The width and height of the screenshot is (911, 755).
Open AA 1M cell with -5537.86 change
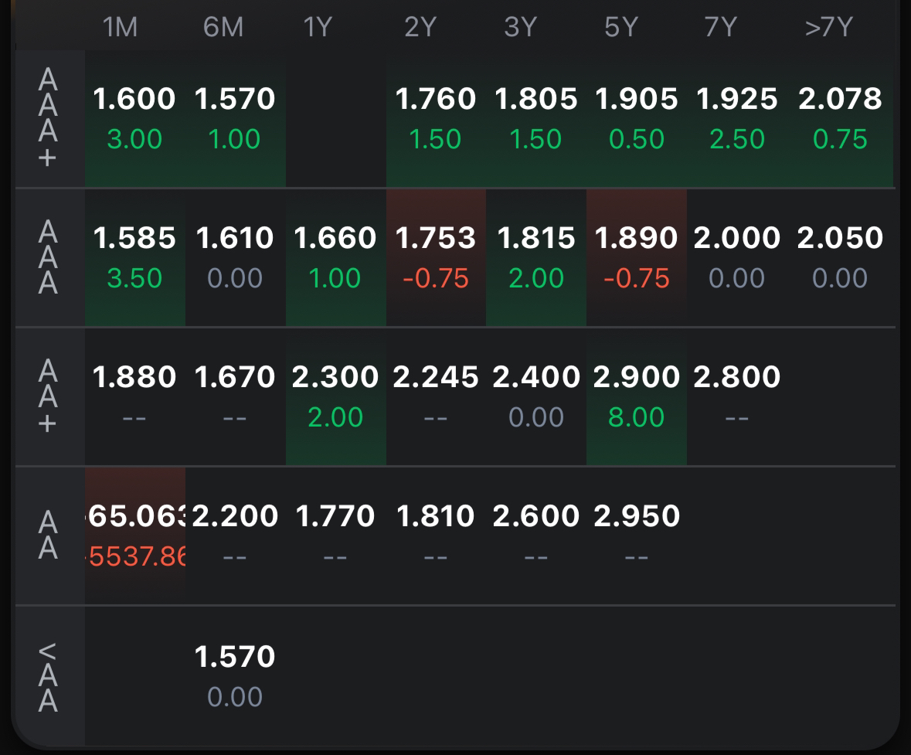point(134,536)
